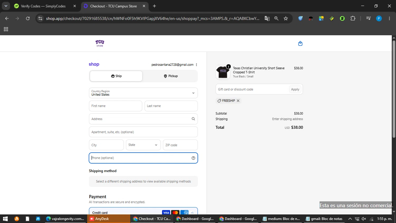Close the Verify Codes tab

[x=75, y=6]
